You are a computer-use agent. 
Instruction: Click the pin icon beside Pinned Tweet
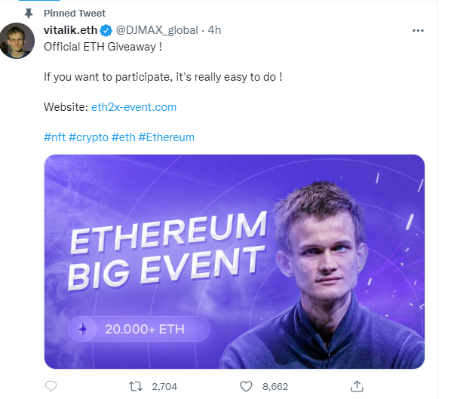click(x=29, y=14)
